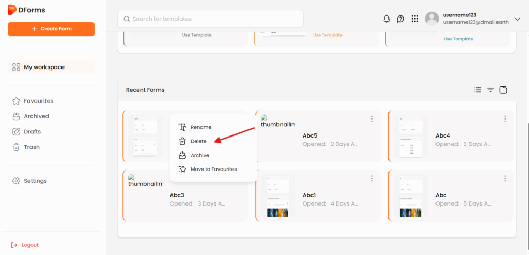Open the Abc1 three-dot options menu
The height and width of the screenshot is (255, 529).
tap(372, 178)
